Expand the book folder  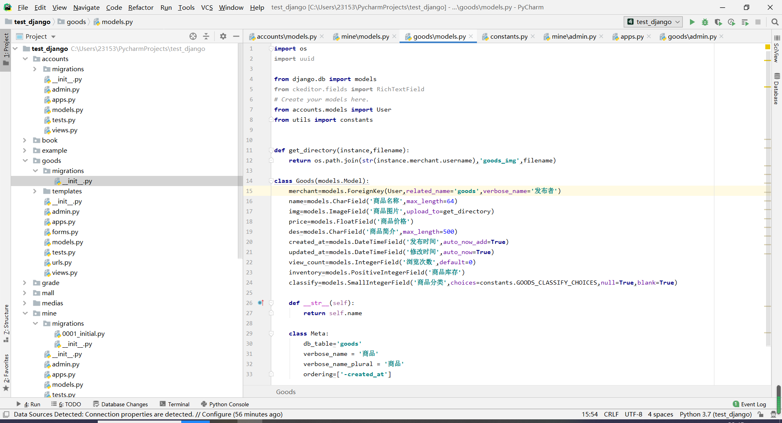[25, 140]
